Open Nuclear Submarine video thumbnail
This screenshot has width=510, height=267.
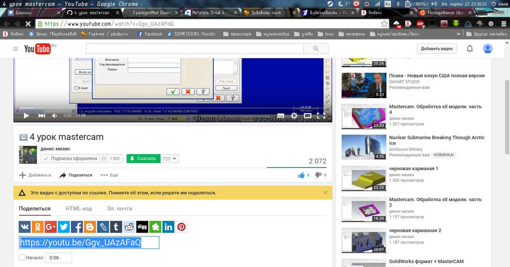[x=364, y=148]
